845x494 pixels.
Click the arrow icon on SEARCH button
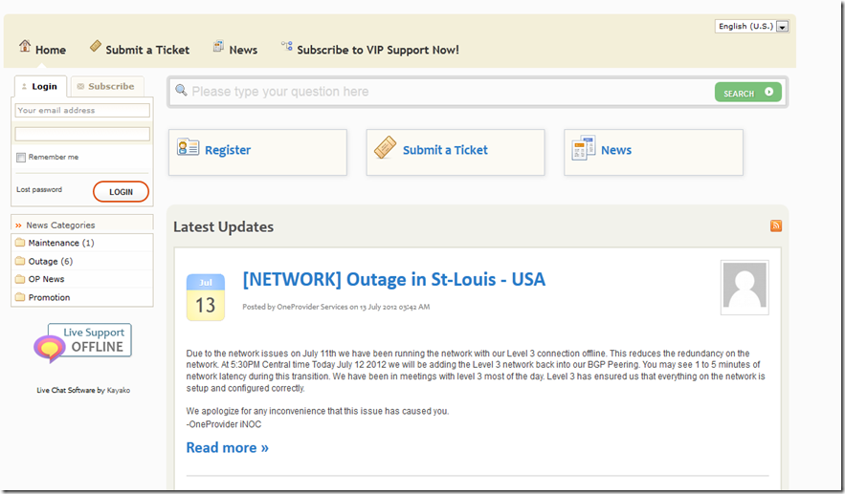(769, 92)
